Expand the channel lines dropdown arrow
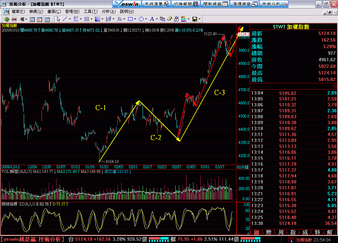 pos(114,19)
